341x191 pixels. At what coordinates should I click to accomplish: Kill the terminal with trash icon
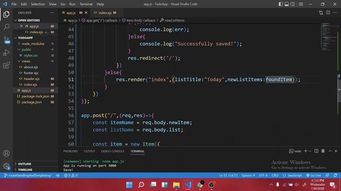tap(323, 151)
